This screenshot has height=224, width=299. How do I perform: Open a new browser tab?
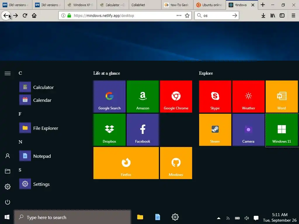point(263,5)
